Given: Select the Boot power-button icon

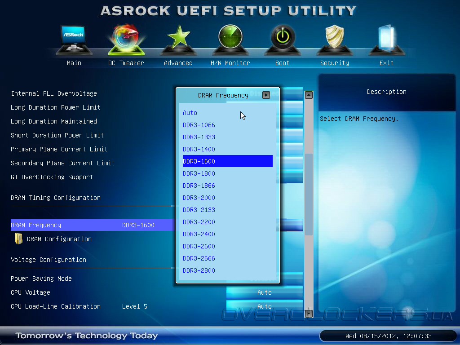Looking at the screenshot, I should point(283,40).
